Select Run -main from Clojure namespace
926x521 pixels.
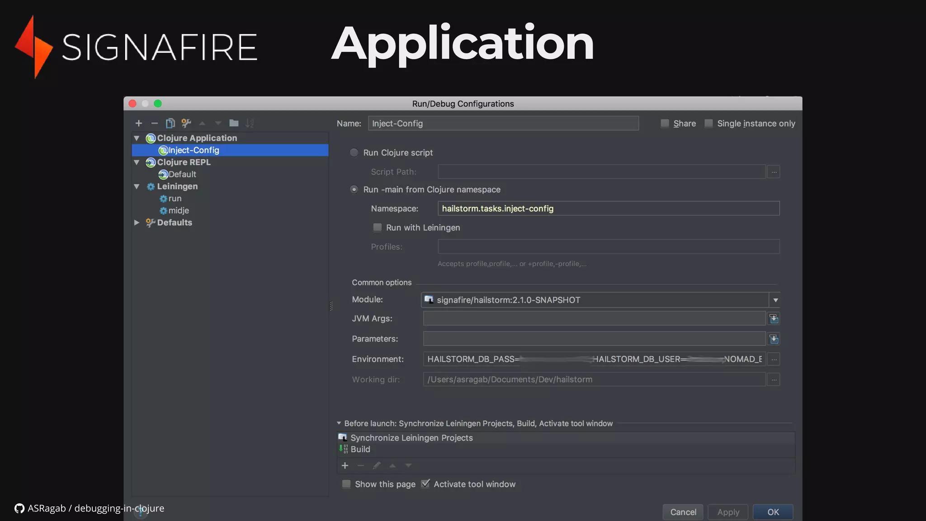[x=354, y=189]
